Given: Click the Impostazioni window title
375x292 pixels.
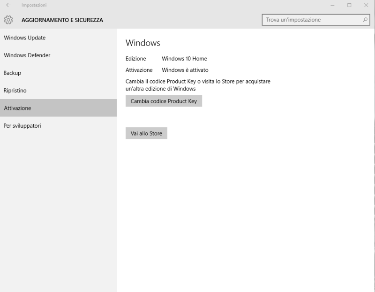Looking at the screenshot, I should [x=34, y=5].
